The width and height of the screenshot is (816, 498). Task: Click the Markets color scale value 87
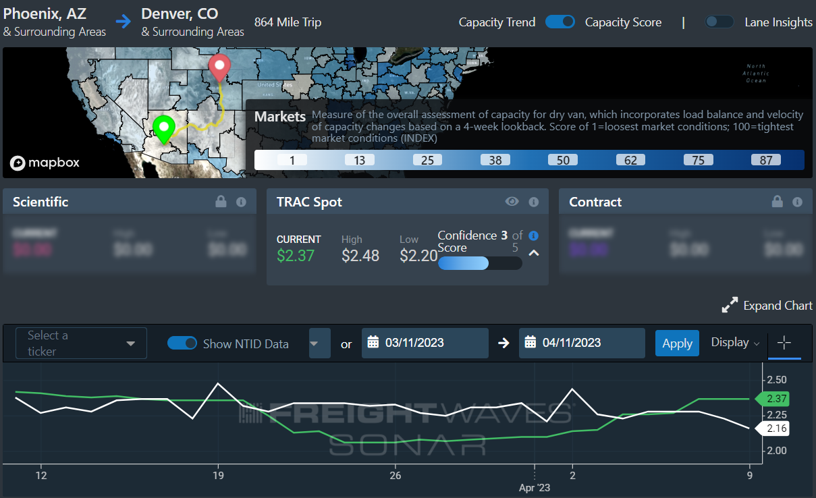point(765,160)
